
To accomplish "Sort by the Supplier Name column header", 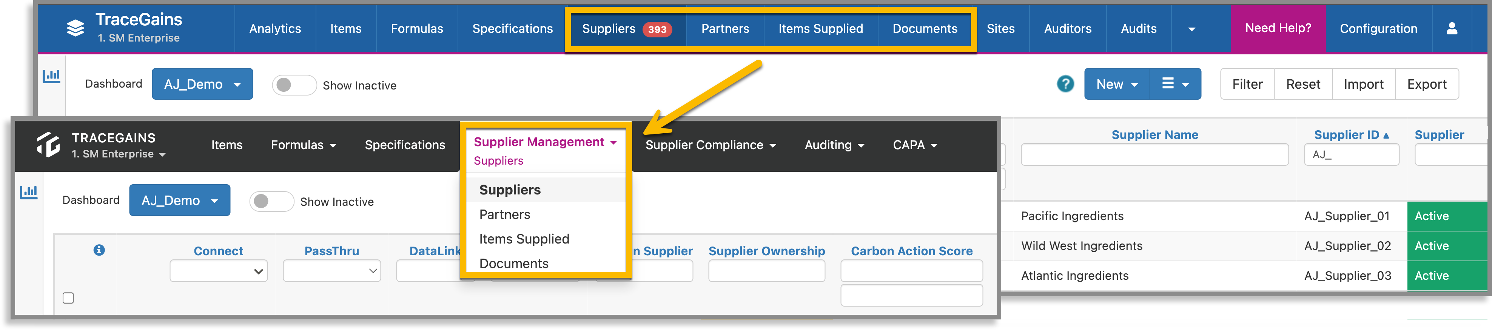I will click(1154, 135).
